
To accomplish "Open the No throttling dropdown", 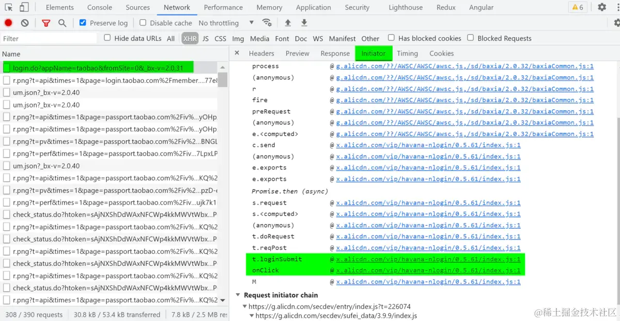I will tap(226, 23).
